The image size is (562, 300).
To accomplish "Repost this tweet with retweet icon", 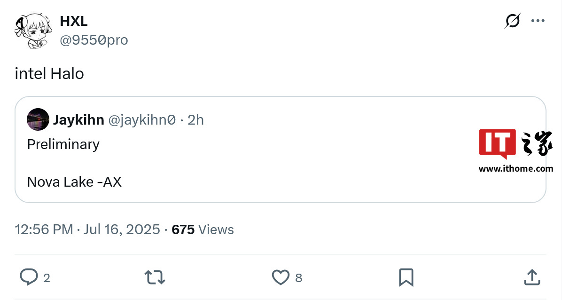I will tap(155, 277).
